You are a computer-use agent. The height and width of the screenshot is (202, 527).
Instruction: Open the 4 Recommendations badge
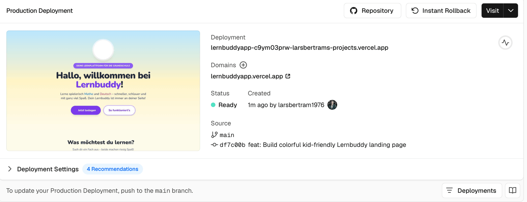[x=113, y=169]
